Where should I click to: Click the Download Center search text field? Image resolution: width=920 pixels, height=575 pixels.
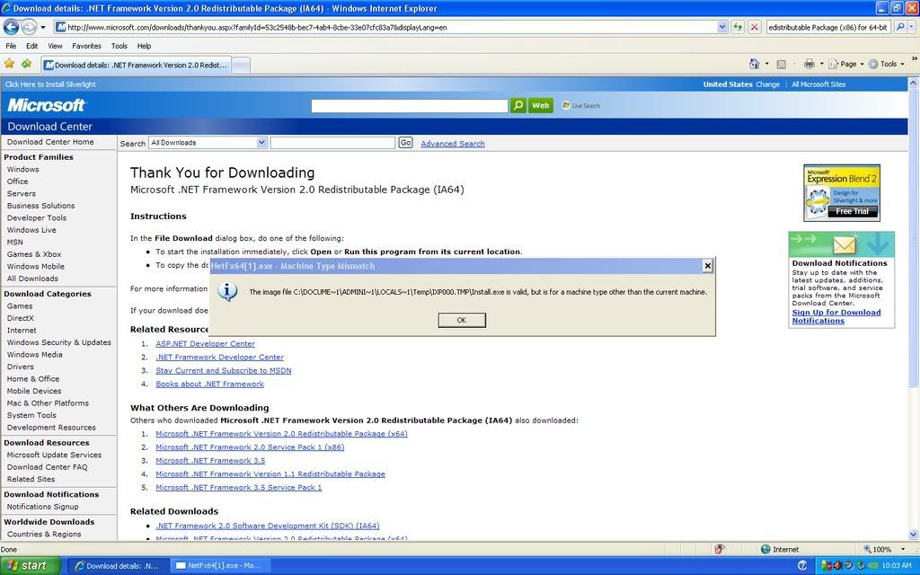point(332,143)
